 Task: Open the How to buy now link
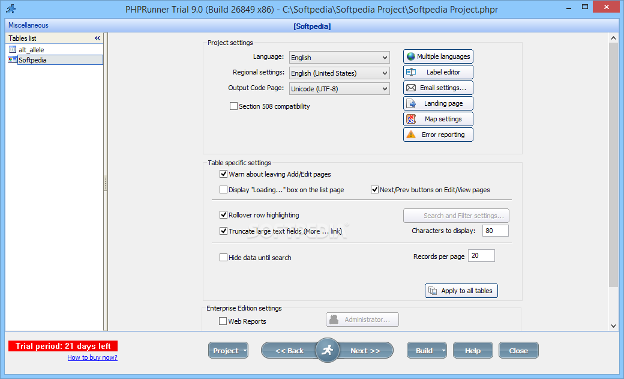92,357
